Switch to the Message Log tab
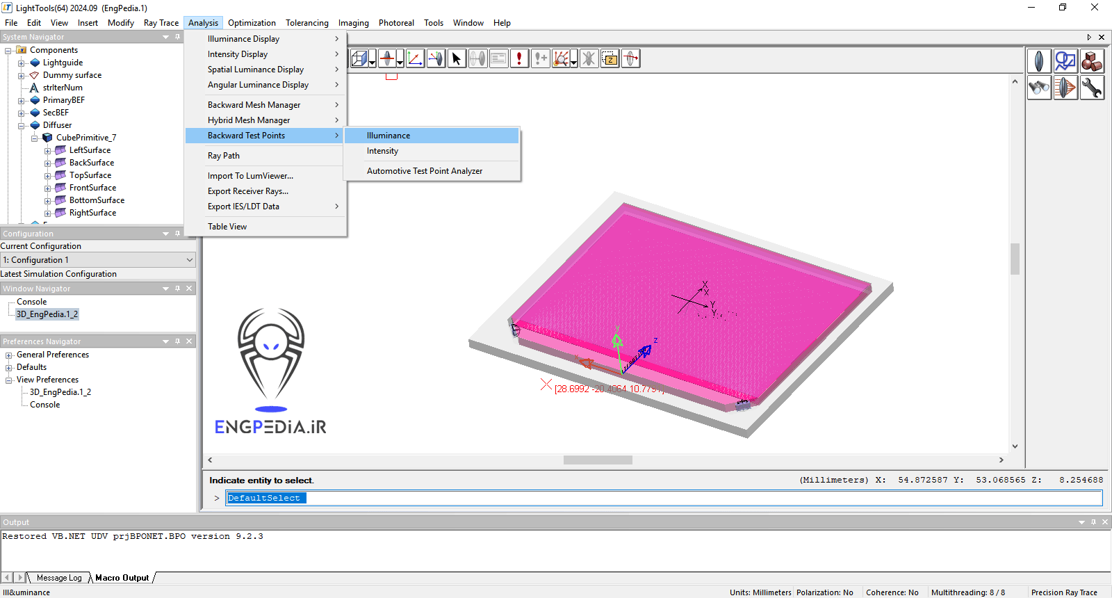Viewport: 1112px width, 598px height. pos(59,578)
